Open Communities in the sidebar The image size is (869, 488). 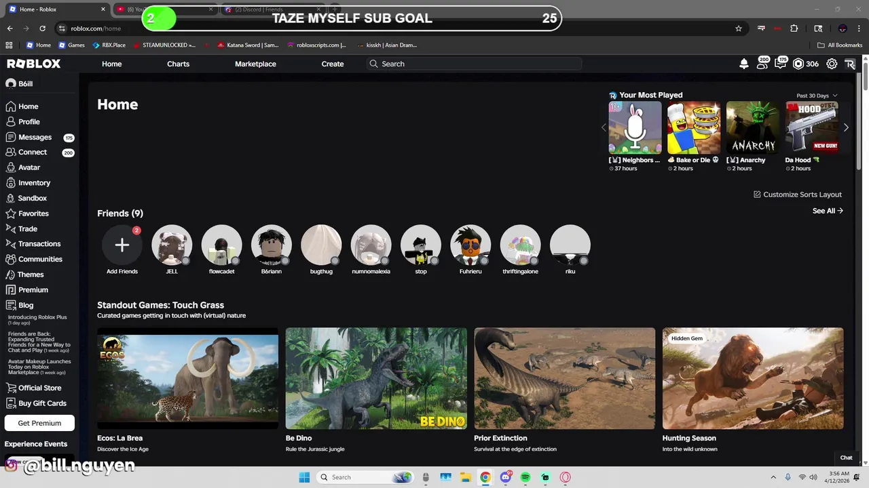(x=40, y=260)
